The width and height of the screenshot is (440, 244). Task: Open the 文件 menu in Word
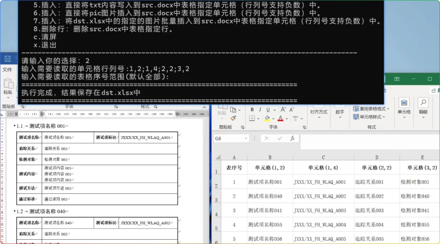pyautogui.click(x=7, y=69)
